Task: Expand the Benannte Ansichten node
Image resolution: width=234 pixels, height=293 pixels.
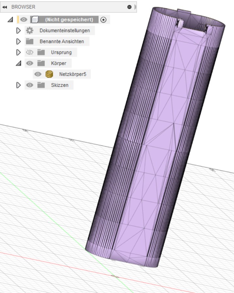Action: (18, 41)
